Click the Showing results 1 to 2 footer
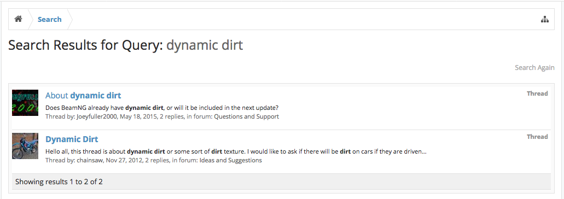Image resolution: width=564 pixels, height=199 pixels. pyautogui.click(x=59, y=182)
